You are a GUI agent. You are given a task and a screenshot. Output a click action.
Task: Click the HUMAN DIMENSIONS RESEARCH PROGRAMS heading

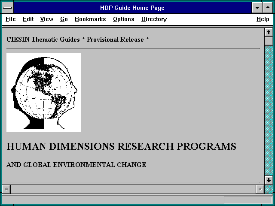pos(121,146)
